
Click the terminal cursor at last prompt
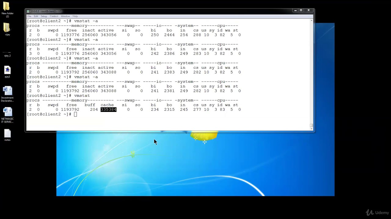click(x=75, y=114)
